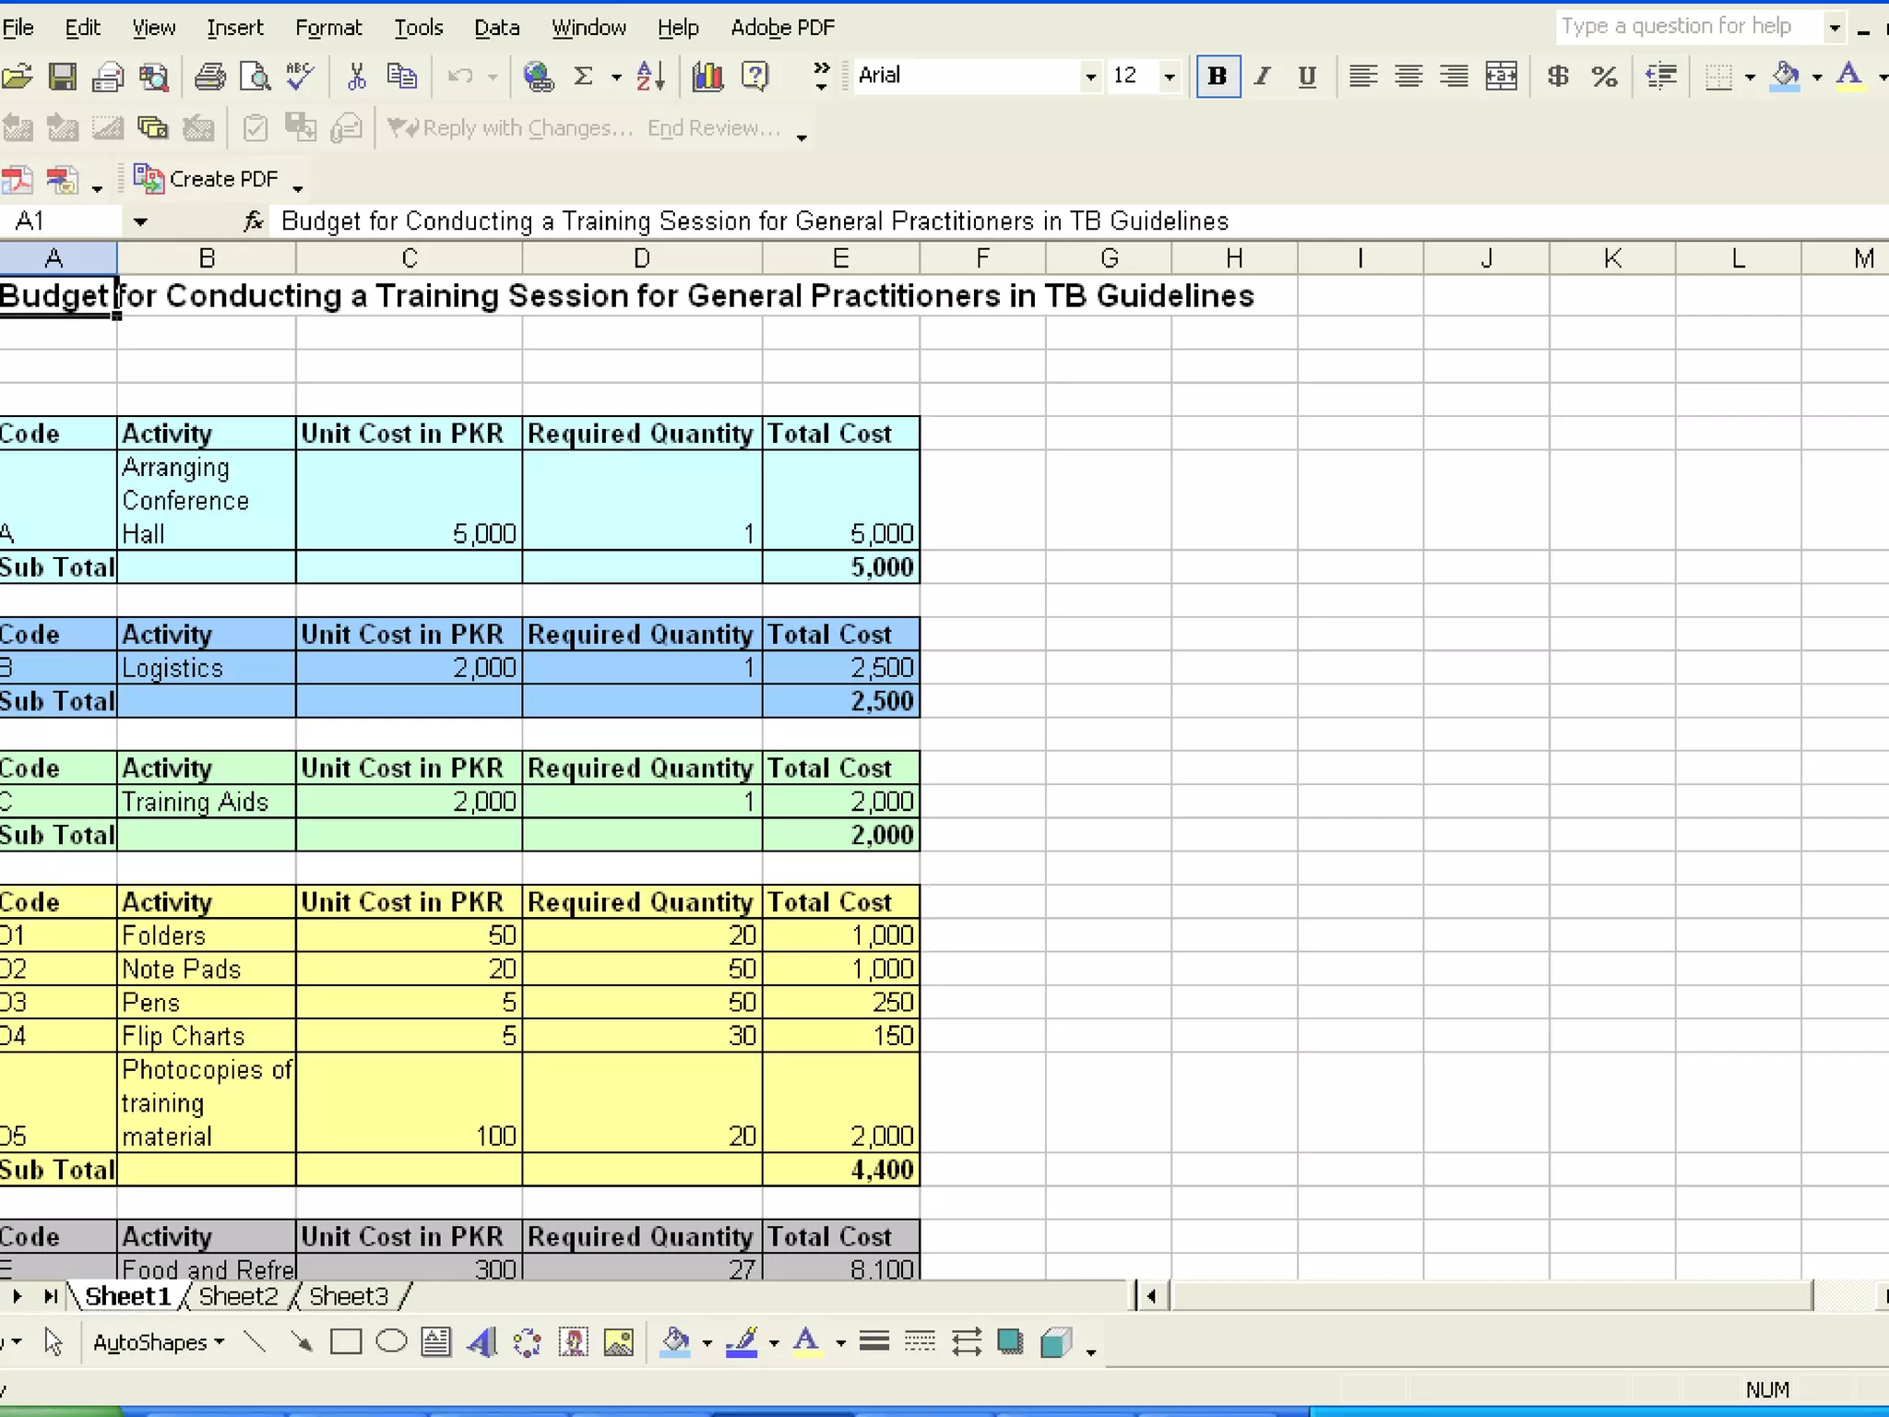
Task: Open the Arial font name dropdown
Action: [x=1090, y=77]
